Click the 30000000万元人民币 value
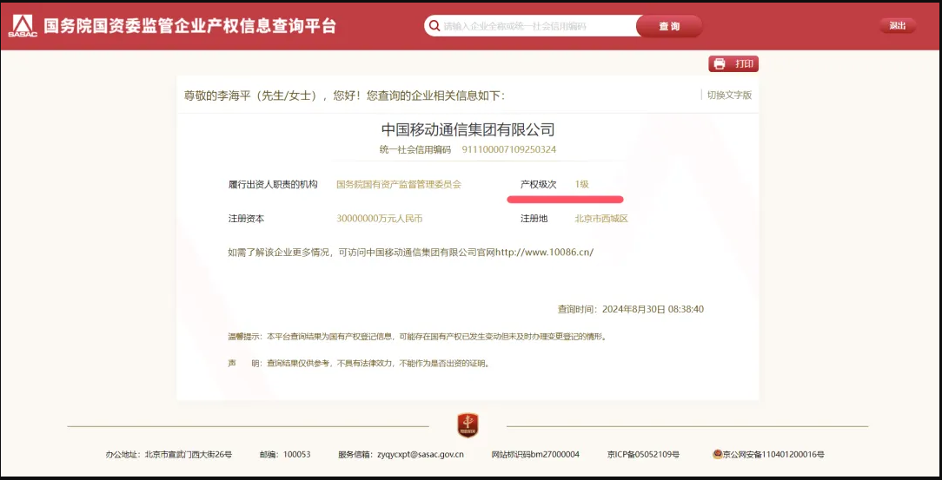Viewport: 942px width, 480px height. 380,219
